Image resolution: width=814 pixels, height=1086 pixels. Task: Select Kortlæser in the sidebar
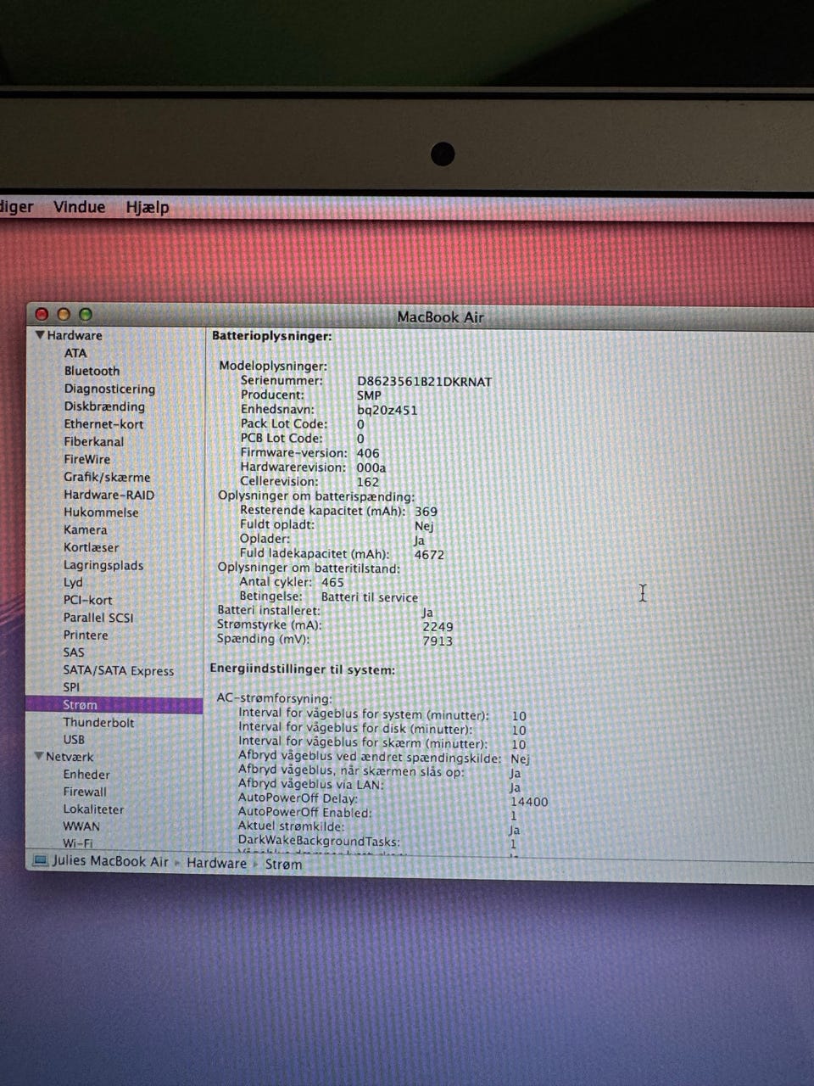[x=91, y=547]
